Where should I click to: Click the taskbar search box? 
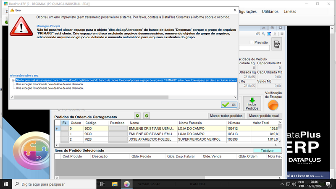tap(54, 184)
